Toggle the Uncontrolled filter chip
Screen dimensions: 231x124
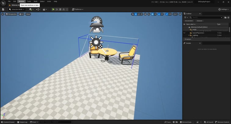click(189, 21)
